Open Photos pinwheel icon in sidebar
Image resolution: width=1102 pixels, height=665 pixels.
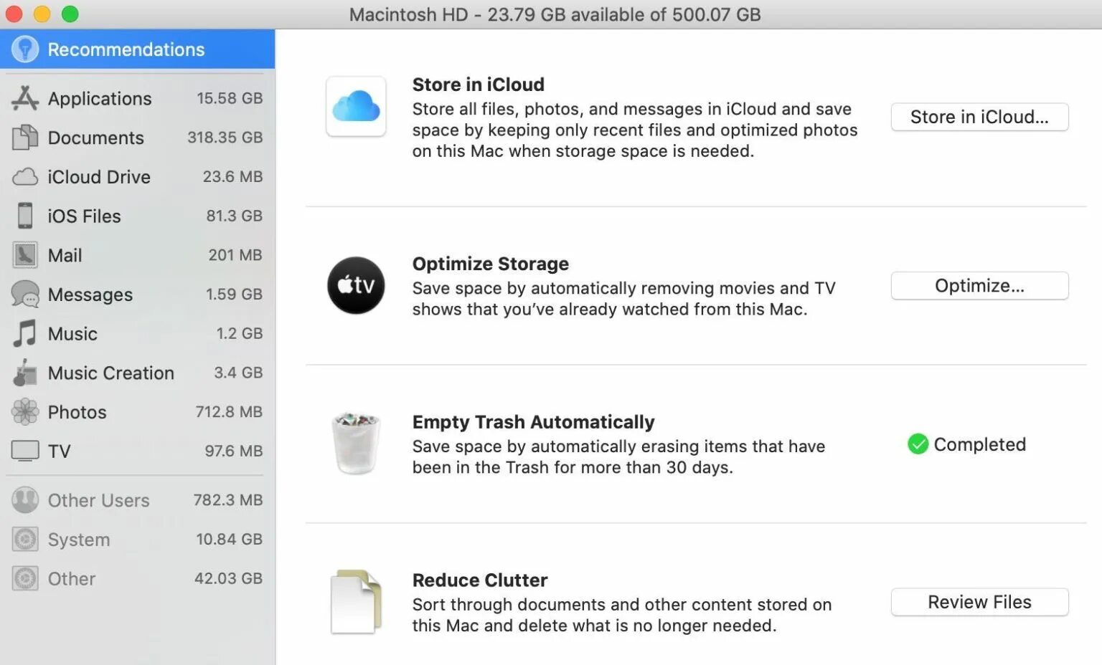coord(25,412)
